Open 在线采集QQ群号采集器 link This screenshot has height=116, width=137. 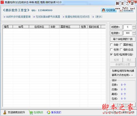[x=48, y=17]
